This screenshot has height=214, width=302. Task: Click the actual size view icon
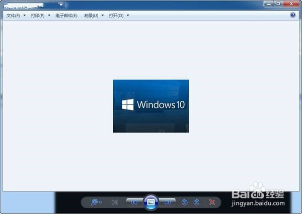pos(115,202)
